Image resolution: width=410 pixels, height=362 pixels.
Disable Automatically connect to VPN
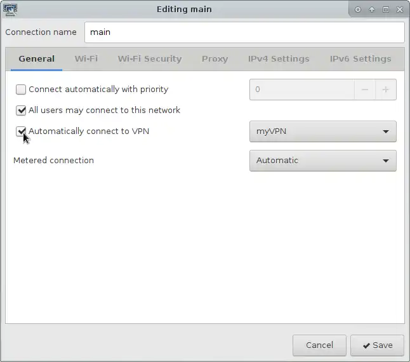pyautogui.click(x=21, y=131)
